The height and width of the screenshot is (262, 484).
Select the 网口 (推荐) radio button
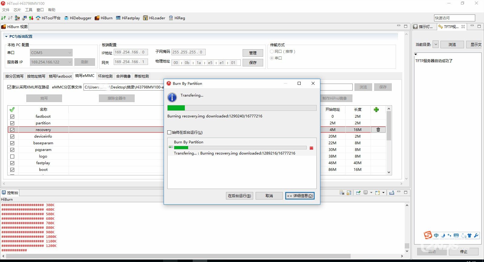(272, 52)
